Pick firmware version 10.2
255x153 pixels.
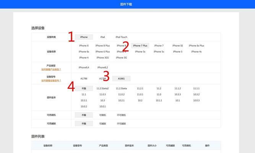(140, 101)
